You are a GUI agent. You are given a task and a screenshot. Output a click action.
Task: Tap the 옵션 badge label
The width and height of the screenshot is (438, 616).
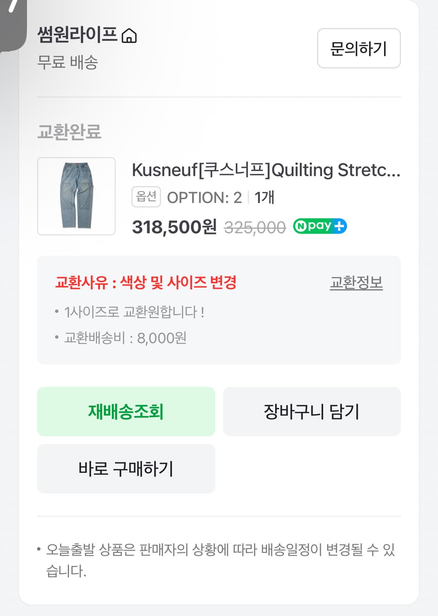pyautogui.click(x=146, y=197)
